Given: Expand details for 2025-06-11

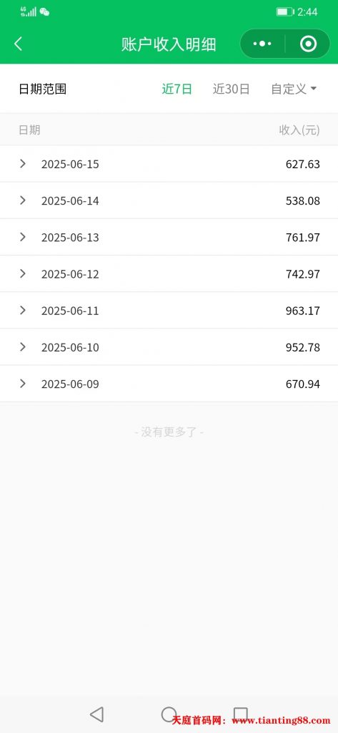Looking at the screenshot, I should click(169, 311).
